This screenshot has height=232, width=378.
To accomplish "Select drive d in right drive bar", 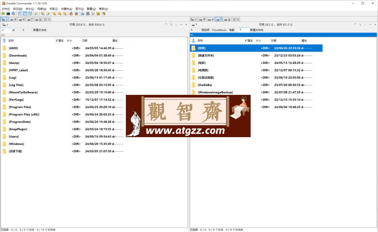I will point(202,19).
